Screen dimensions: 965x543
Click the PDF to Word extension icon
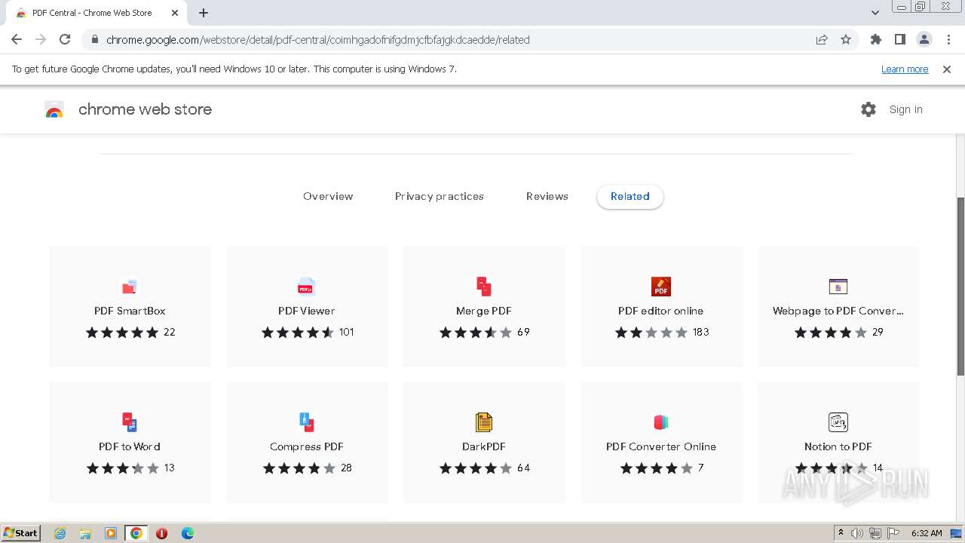coord(130,422)
